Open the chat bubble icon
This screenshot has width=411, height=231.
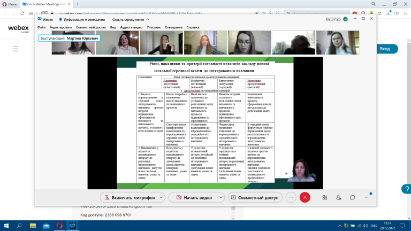[x=353, y=197]
